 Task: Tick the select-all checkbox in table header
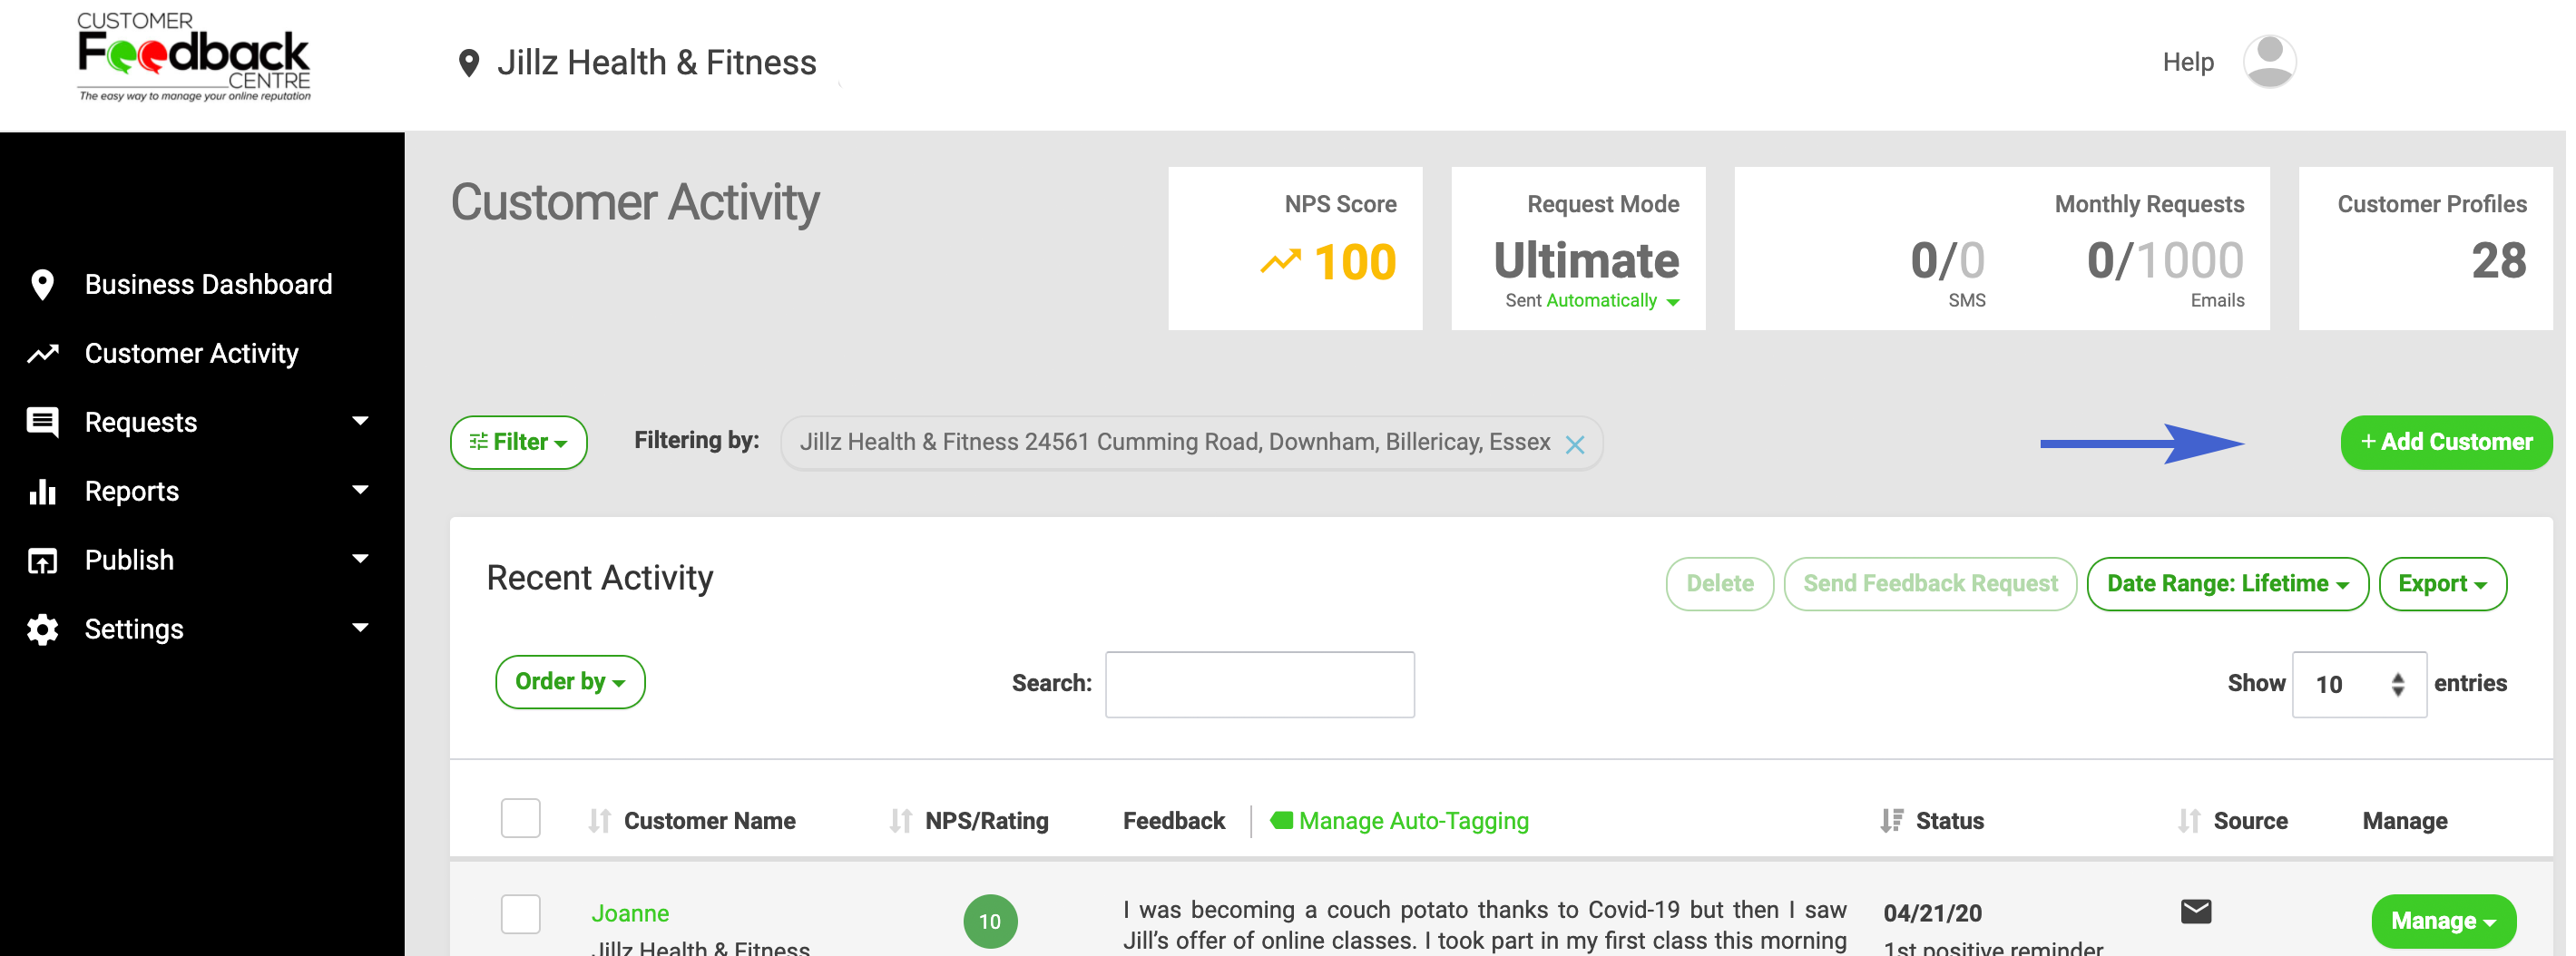click(520, 818)
